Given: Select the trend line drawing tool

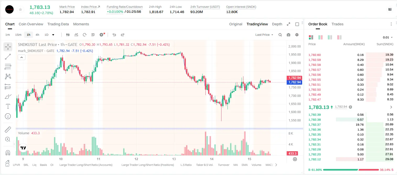Looking at the screenshot, I should (8, 57).
